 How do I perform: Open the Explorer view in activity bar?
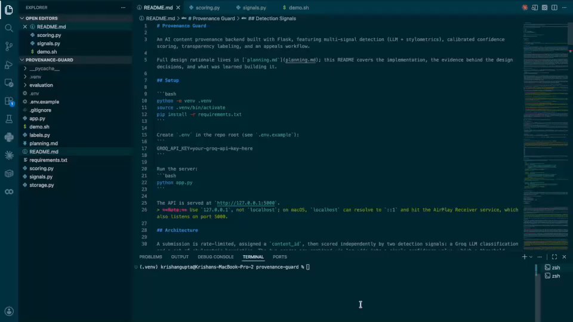pyautogui.click(x=9, y=10)
